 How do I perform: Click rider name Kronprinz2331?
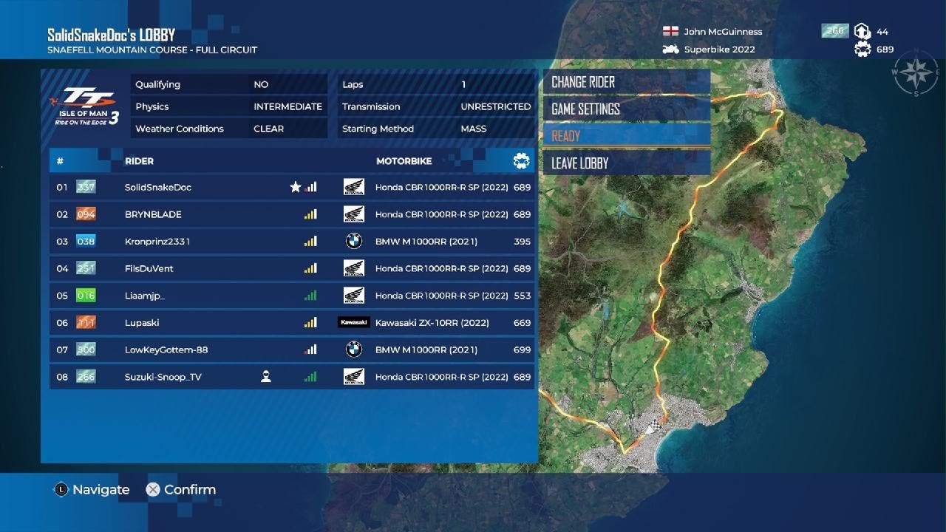pyautogui.click(x=158, y=242)
